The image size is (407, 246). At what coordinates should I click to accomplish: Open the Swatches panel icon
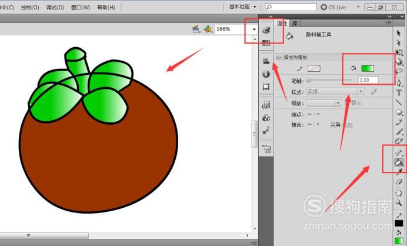266,42
